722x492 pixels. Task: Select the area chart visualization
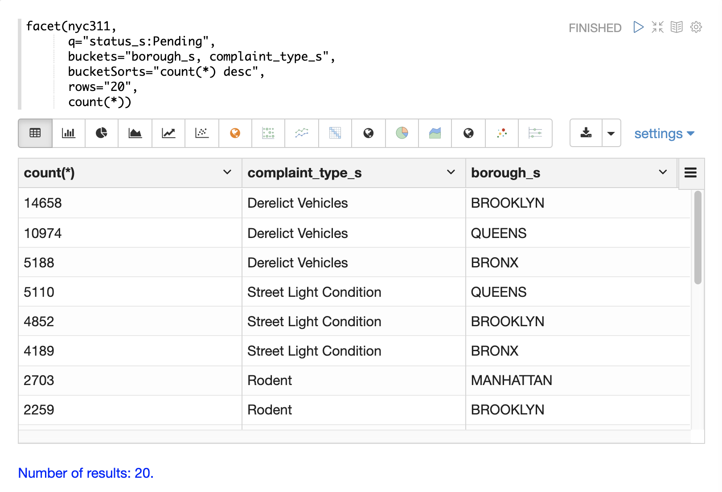pyautogui.click(x=135, y=133)
